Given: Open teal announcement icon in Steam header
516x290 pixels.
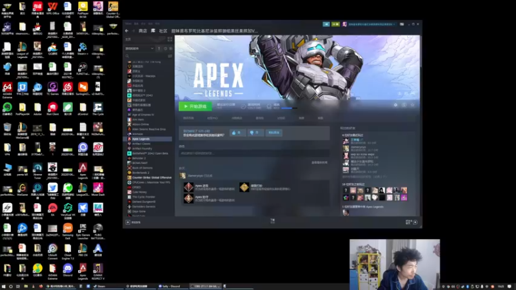Looking at the screenshot, I should 326,24.
